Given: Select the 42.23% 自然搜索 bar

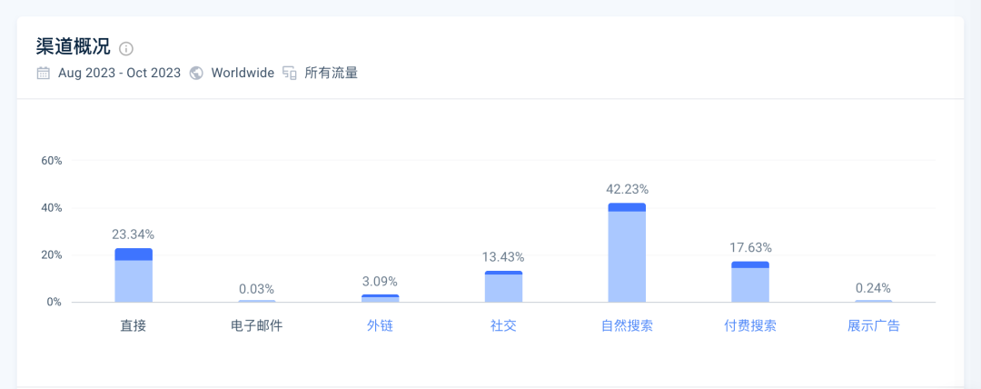Looking at the screenshot, I should [627, 253].
